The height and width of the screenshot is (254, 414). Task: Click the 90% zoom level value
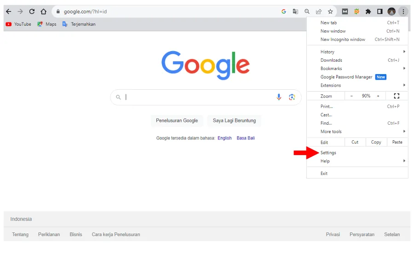click(x=366, y=96)
